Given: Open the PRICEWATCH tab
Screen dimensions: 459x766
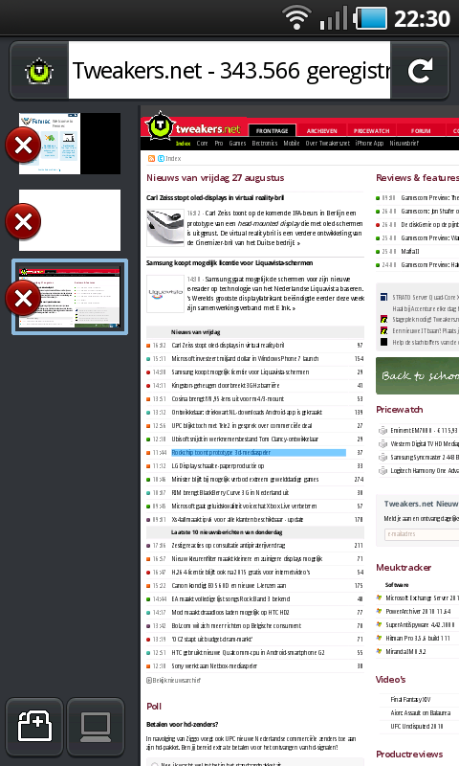Looking at the screenshot, I should point(372,131).
